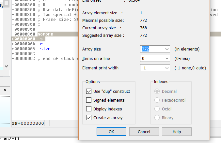Confirm the array dialog with OK
221x143 pixels.
point(111,132)
